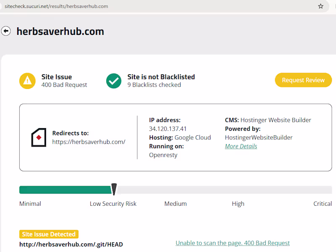Click the http://herbsaverhub.com/.git/HEAD text

pyautogui.click(x=71, y=244)
